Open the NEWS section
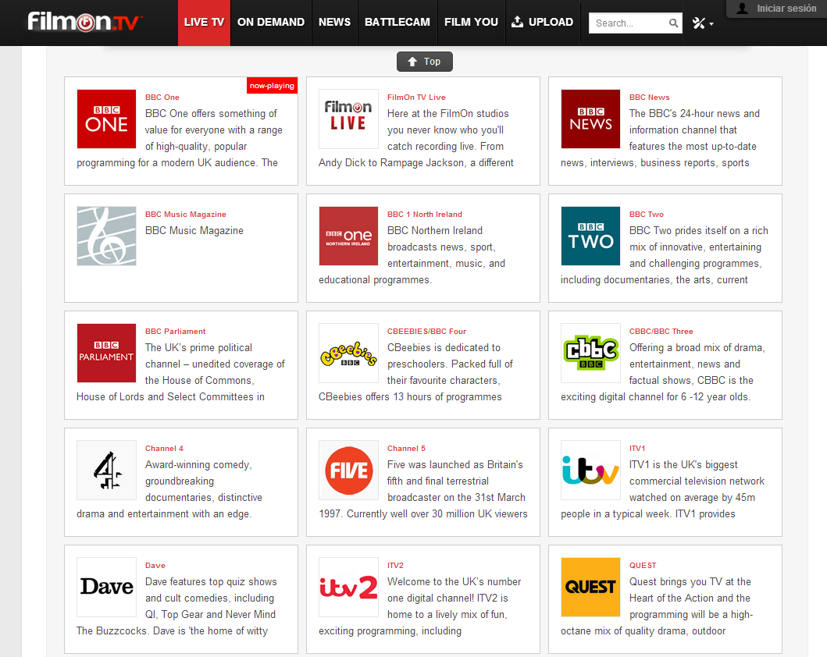 click(334, 23)
